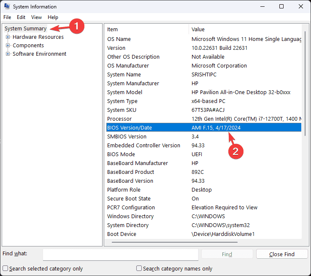The height and width of the screenshot is (276, 311).
Task: Select the Software Environment tree item
Action: (39, 54)
